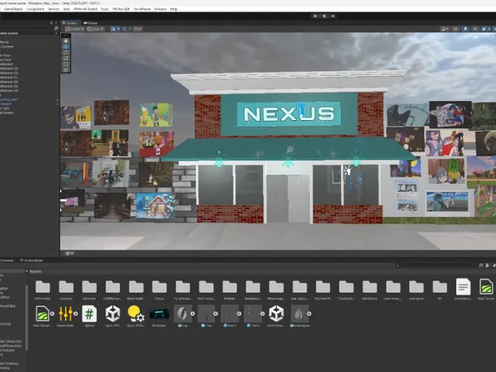Open the Scene draw mode dropdown

click(444, 29)
